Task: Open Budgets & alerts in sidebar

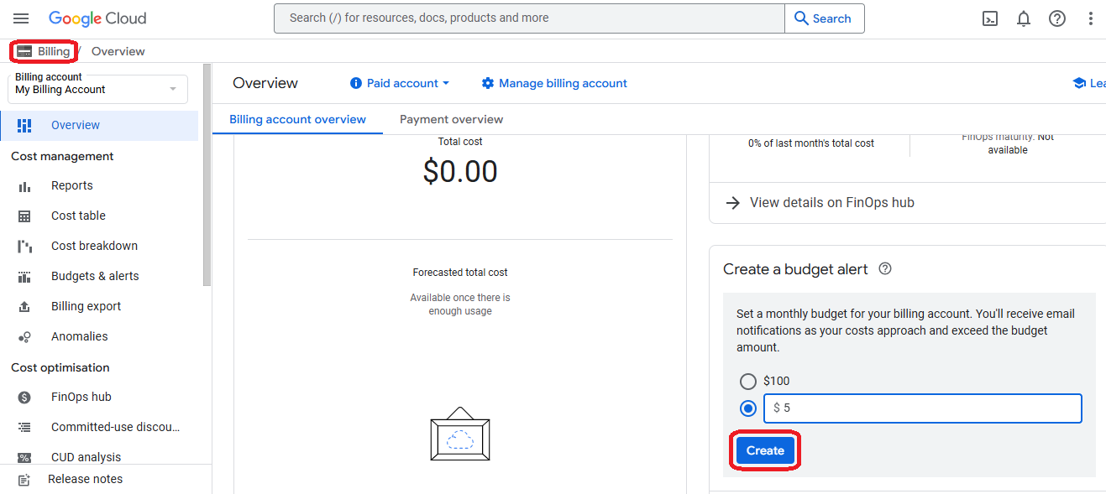Action: tap(95, 276)
